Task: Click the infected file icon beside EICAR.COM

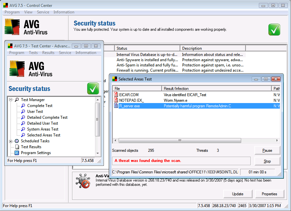Action: [116, 95]
